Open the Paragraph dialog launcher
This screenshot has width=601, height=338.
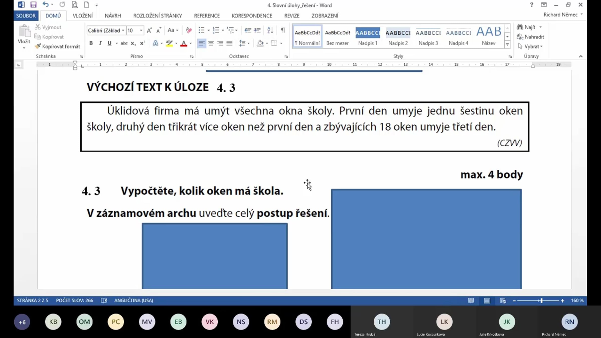[x=286, y=57]
